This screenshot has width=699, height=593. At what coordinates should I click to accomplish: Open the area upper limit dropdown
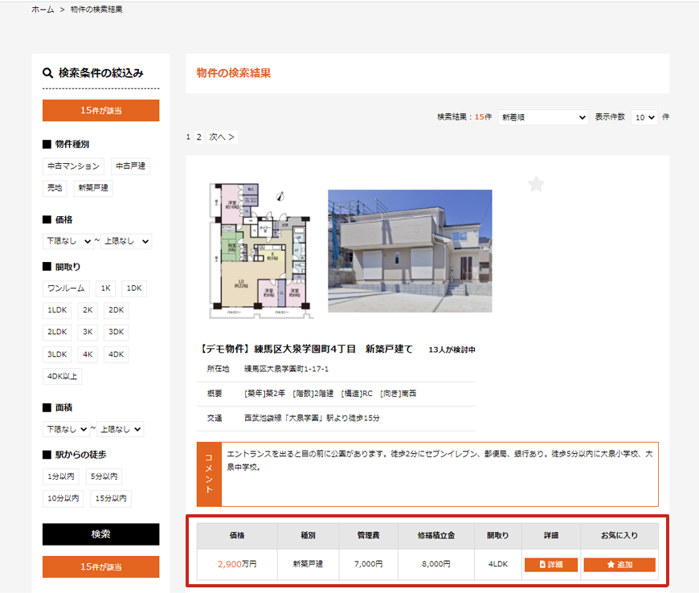point(121,429)
